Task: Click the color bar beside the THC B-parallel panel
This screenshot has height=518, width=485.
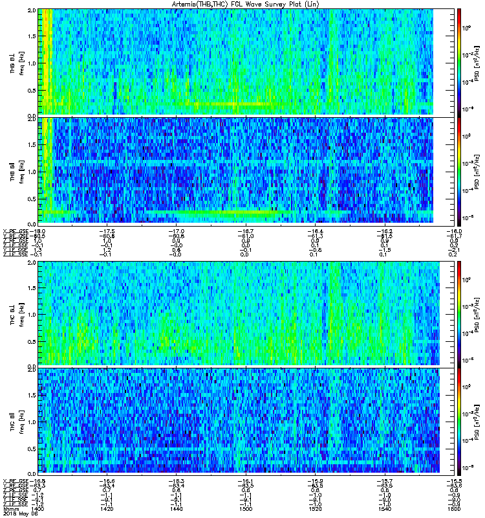Action: pyautogui.click(x=459, y=422)
